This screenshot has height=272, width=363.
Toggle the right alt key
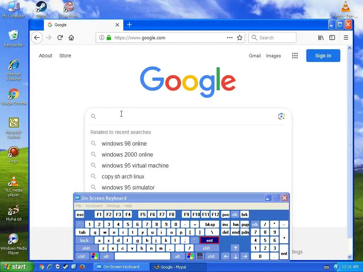(x=177, y=256)
